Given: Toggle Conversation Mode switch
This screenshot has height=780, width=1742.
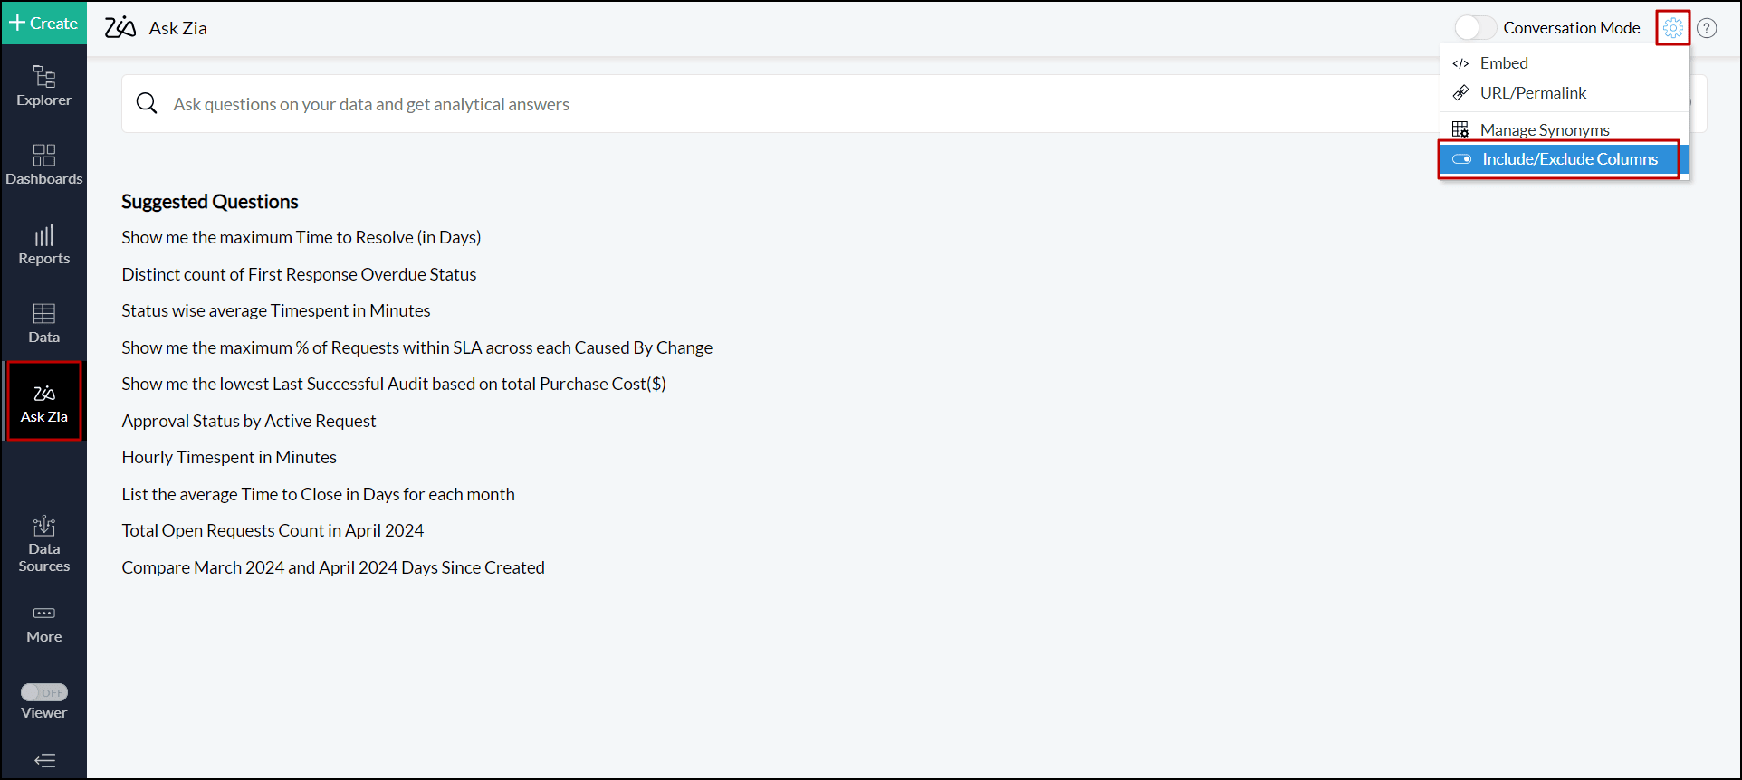Looking at the screenshot, I should tap(1475, 28).
